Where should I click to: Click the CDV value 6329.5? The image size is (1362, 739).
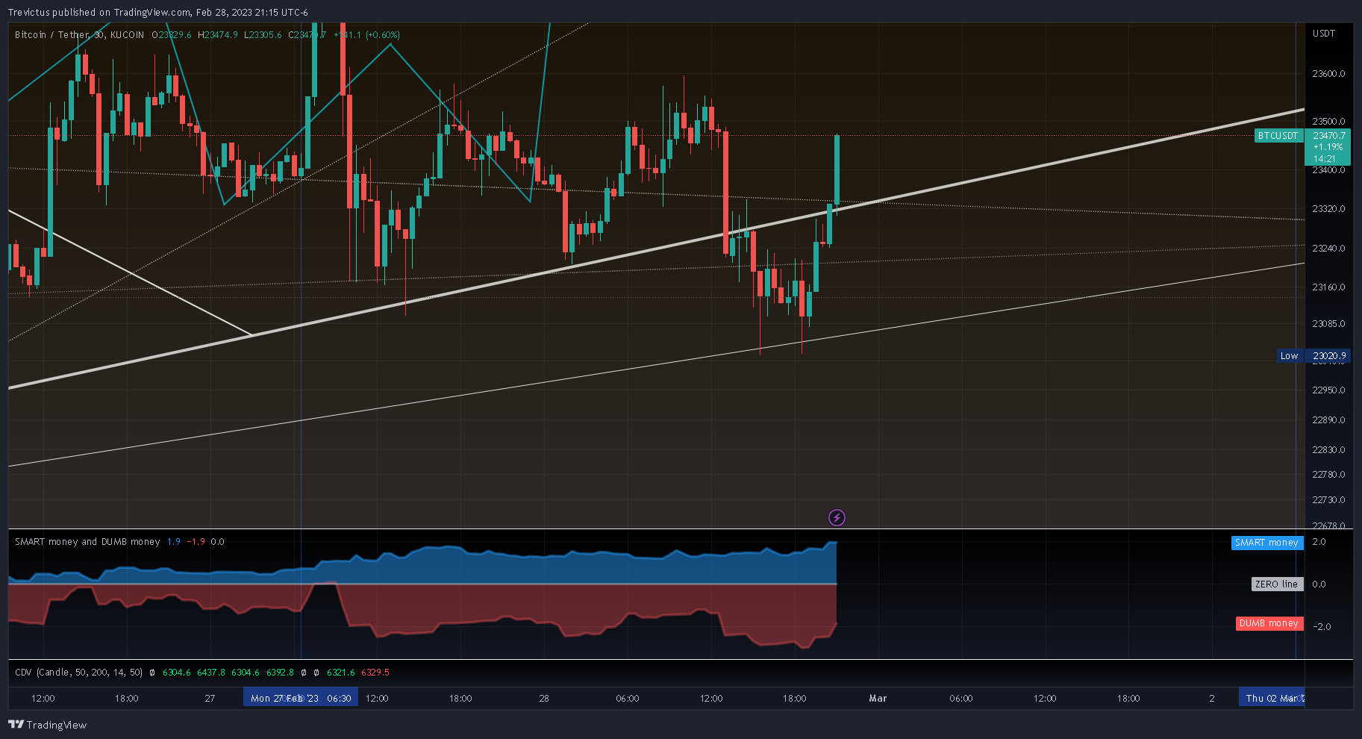[375, 673]
